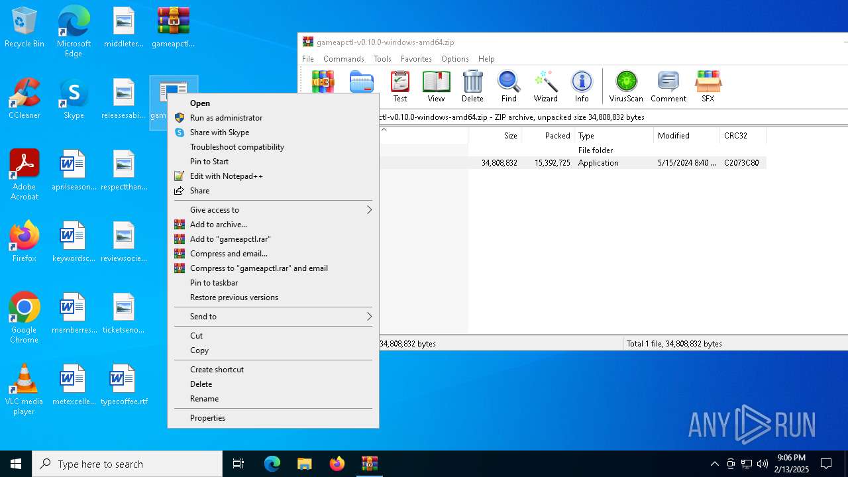Run VirusScan on the archive
The image size is (848, 477).
[626, 86]
